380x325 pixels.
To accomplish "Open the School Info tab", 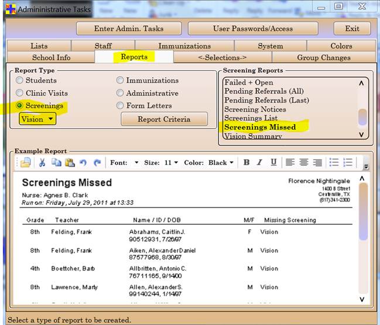I will coord(51,57).
